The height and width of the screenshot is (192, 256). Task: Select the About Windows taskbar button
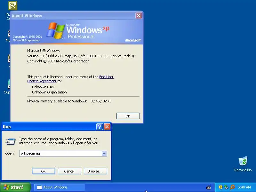tap(60, 187)
